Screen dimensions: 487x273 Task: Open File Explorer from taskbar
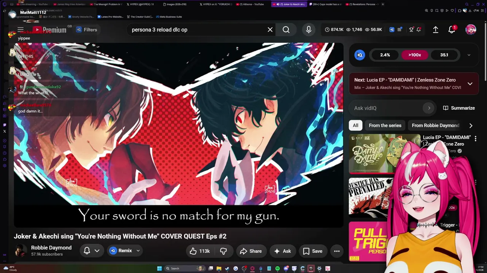[219, 268]
